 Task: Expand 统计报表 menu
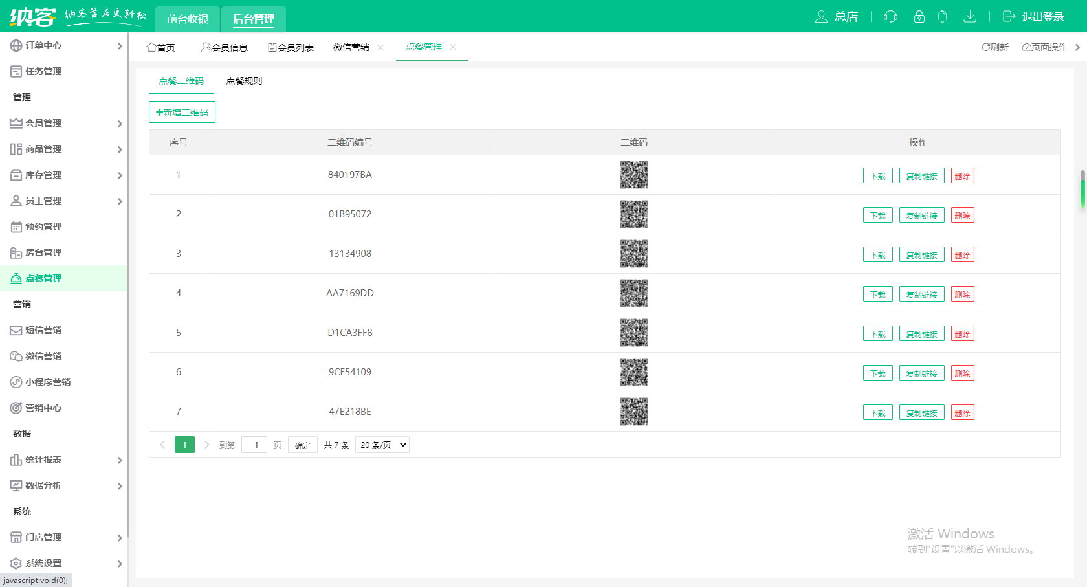[63, 460]
